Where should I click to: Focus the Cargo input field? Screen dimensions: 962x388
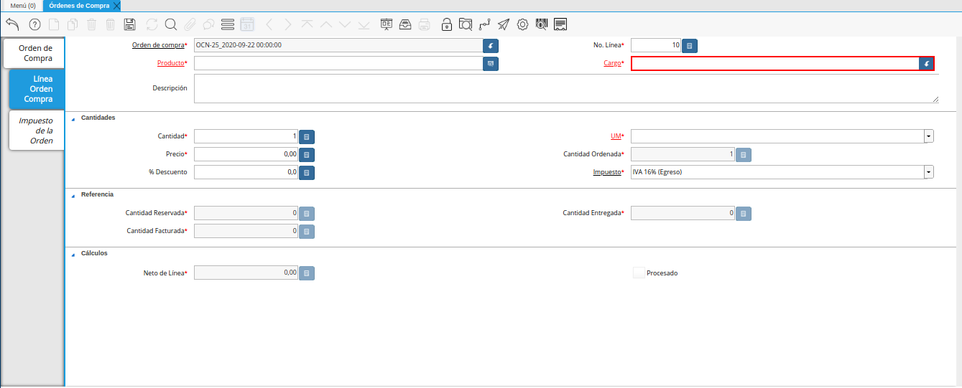tap(775, 64)
